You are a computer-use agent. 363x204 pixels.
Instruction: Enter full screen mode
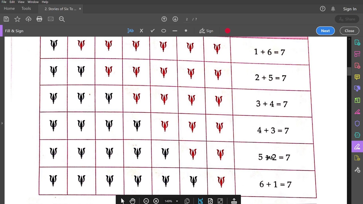(220, 201)
